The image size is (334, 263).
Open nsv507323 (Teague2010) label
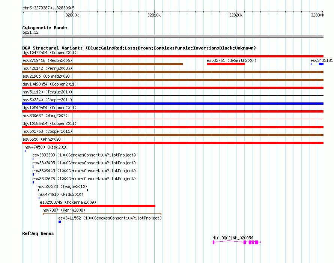[62, 186]
